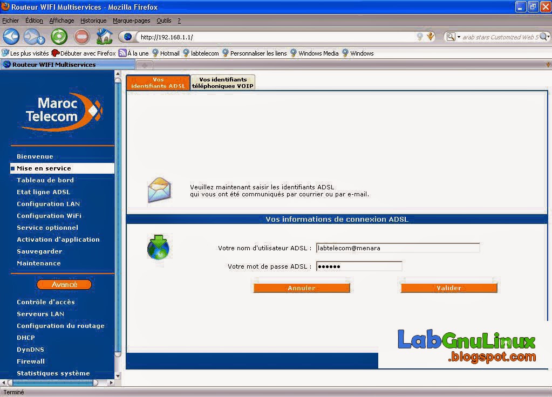Open 'À la une' RSS bookmark
The image size is (552, 397).
[134, 53]
